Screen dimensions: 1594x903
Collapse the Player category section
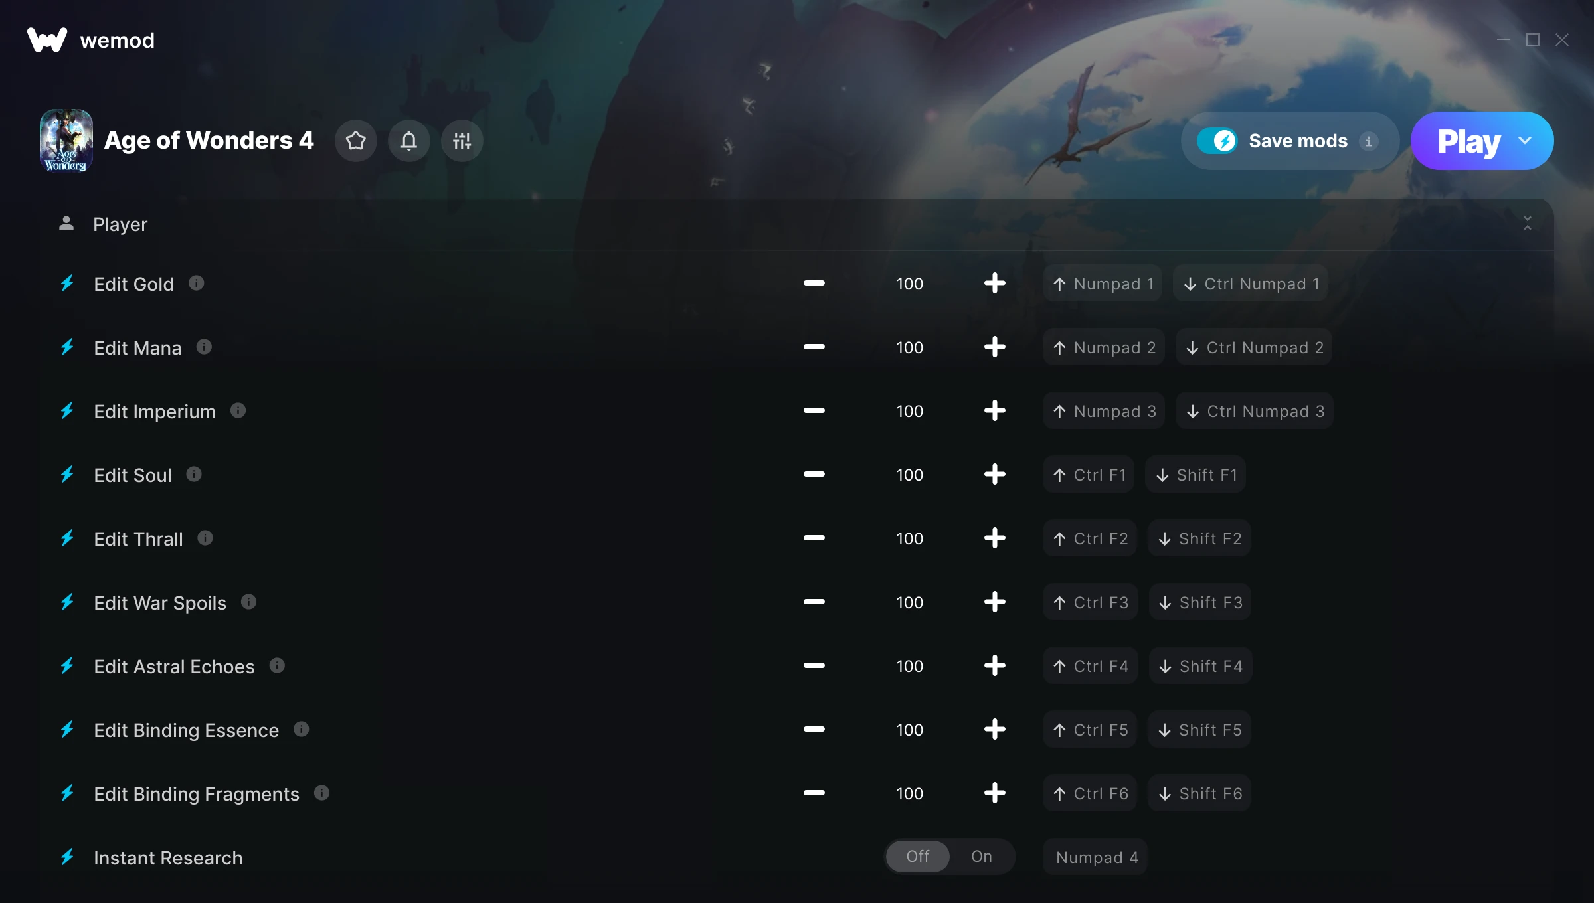[x=1528, y=224]
